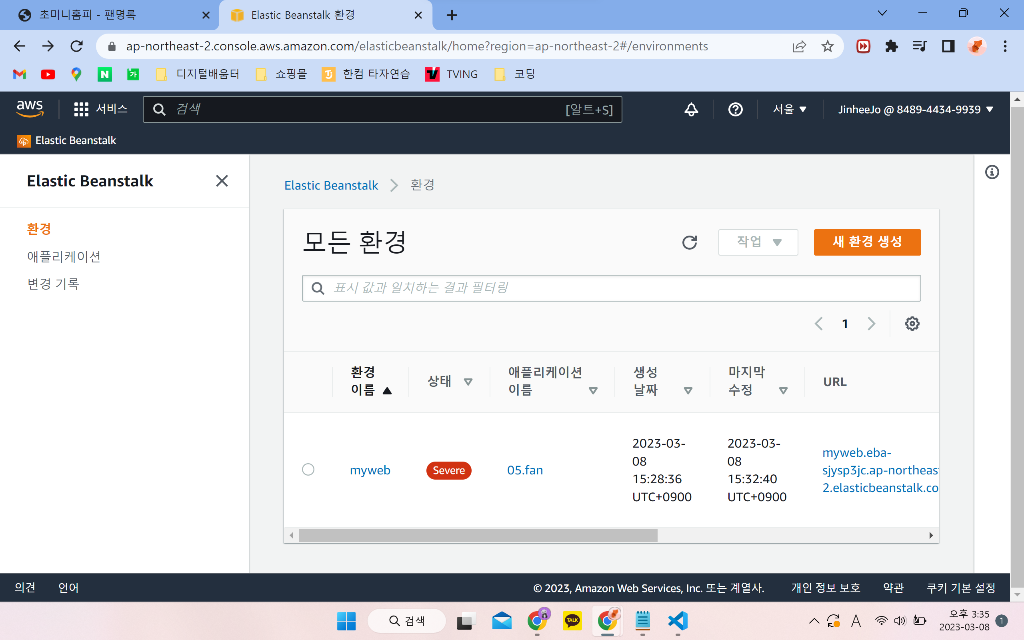
Task: Click 서비스 menu label
Action: click(x=112, y=109)
